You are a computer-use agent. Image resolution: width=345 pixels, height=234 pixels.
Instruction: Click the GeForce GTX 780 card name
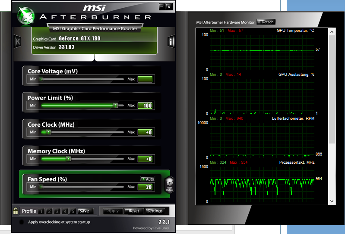[79, 39]
